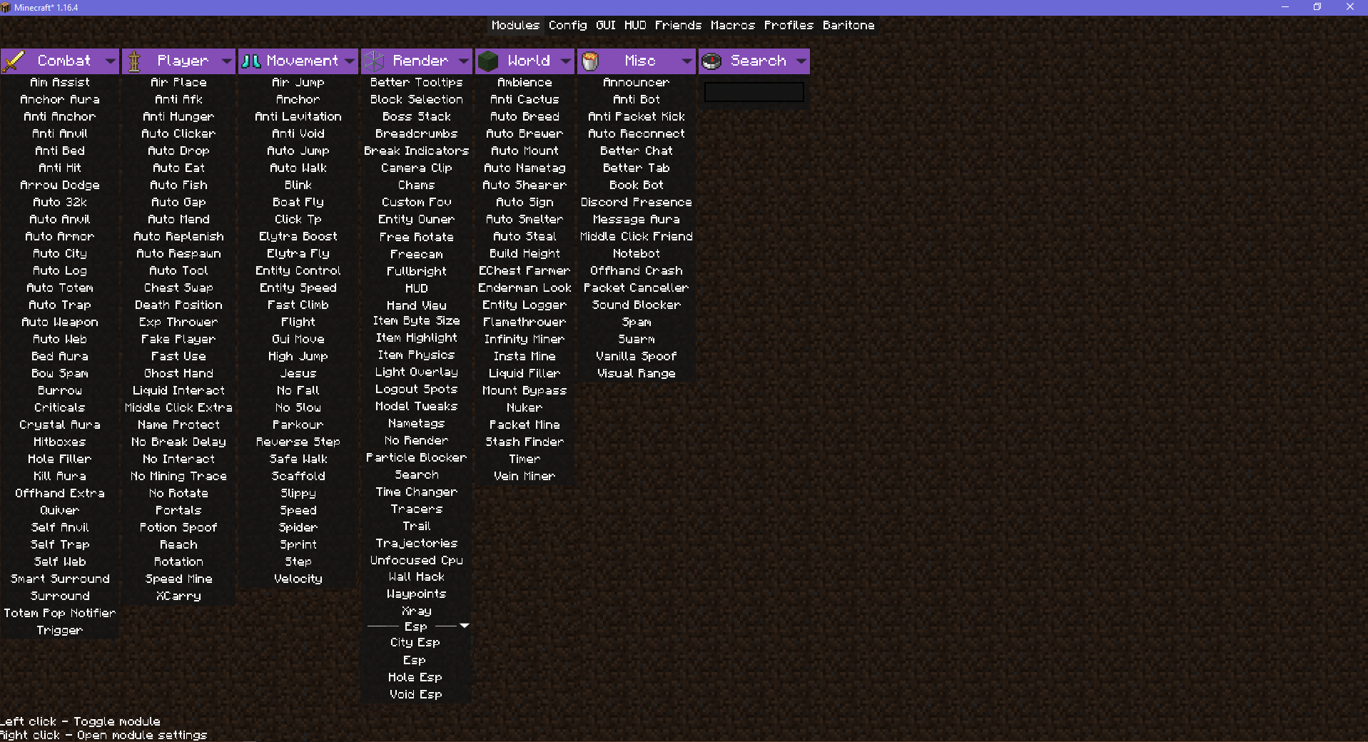This screenshot has width=1368, height=742.
Task: Enable the Discord Presence module
Action: [637, 202]
